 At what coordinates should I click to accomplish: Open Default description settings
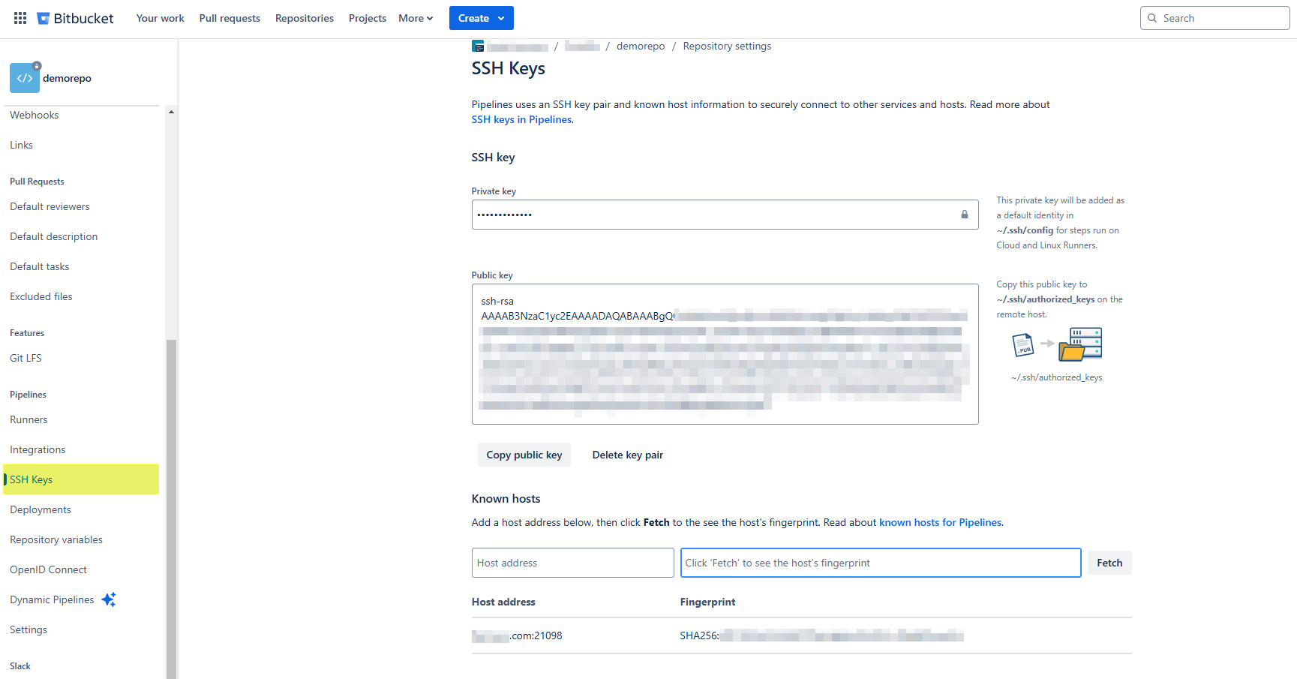pos(81,236)
